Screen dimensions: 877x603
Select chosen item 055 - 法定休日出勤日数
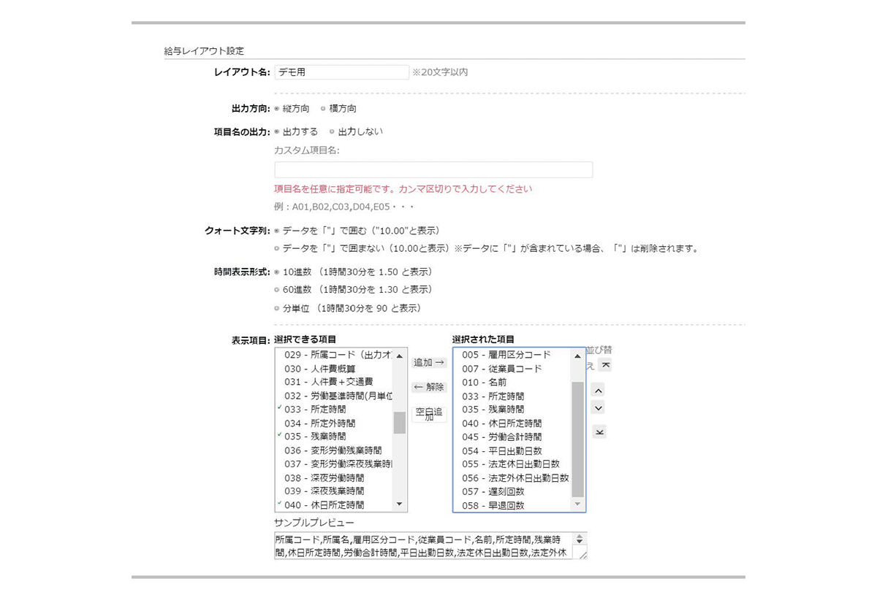point(513,464)
